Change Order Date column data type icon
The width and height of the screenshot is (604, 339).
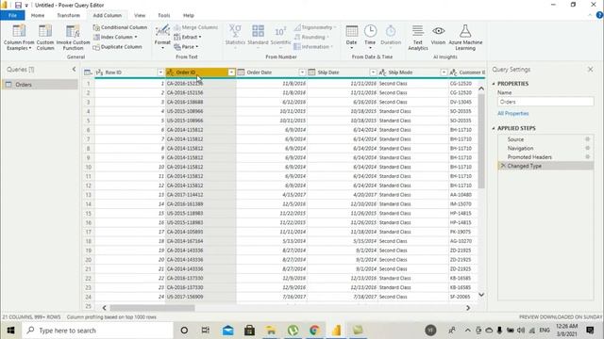click(x=242, y=73)
